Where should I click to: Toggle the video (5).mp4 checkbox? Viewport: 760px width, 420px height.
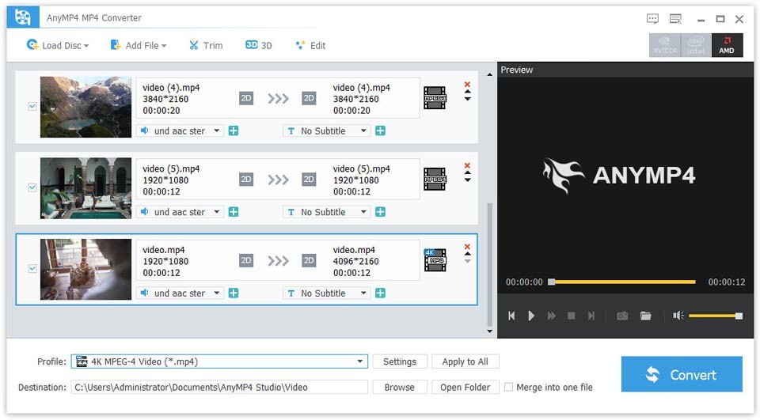[32, 187]
